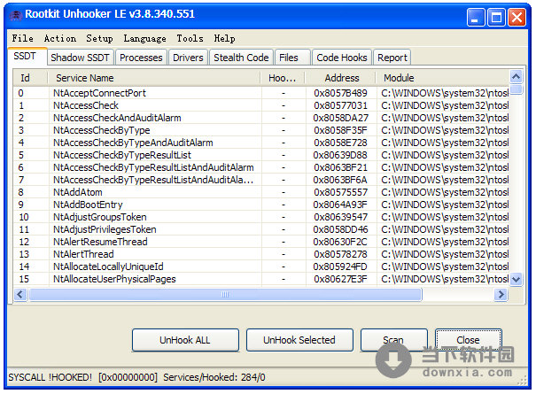Switch to the Shadow SSDT tab
The width and height of the screenshot is (536, 394).
coord(80,58)
